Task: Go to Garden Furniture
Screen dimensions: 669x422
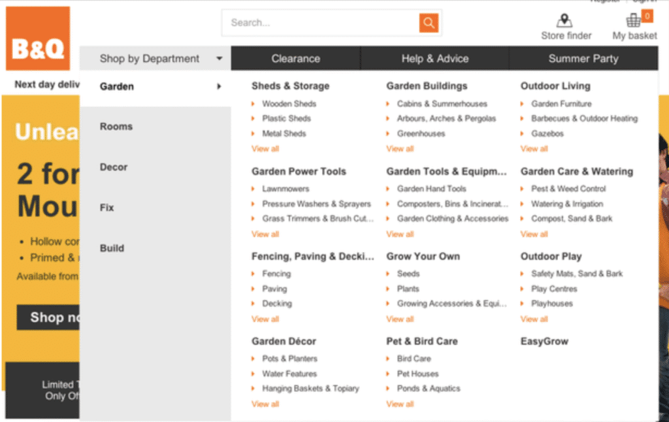Action: pos(561,104)
